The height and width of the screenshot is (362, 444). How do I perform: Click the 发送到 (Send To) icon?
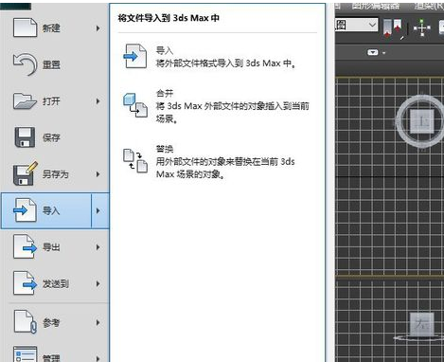pyautogui.click(x=25, y=283)
